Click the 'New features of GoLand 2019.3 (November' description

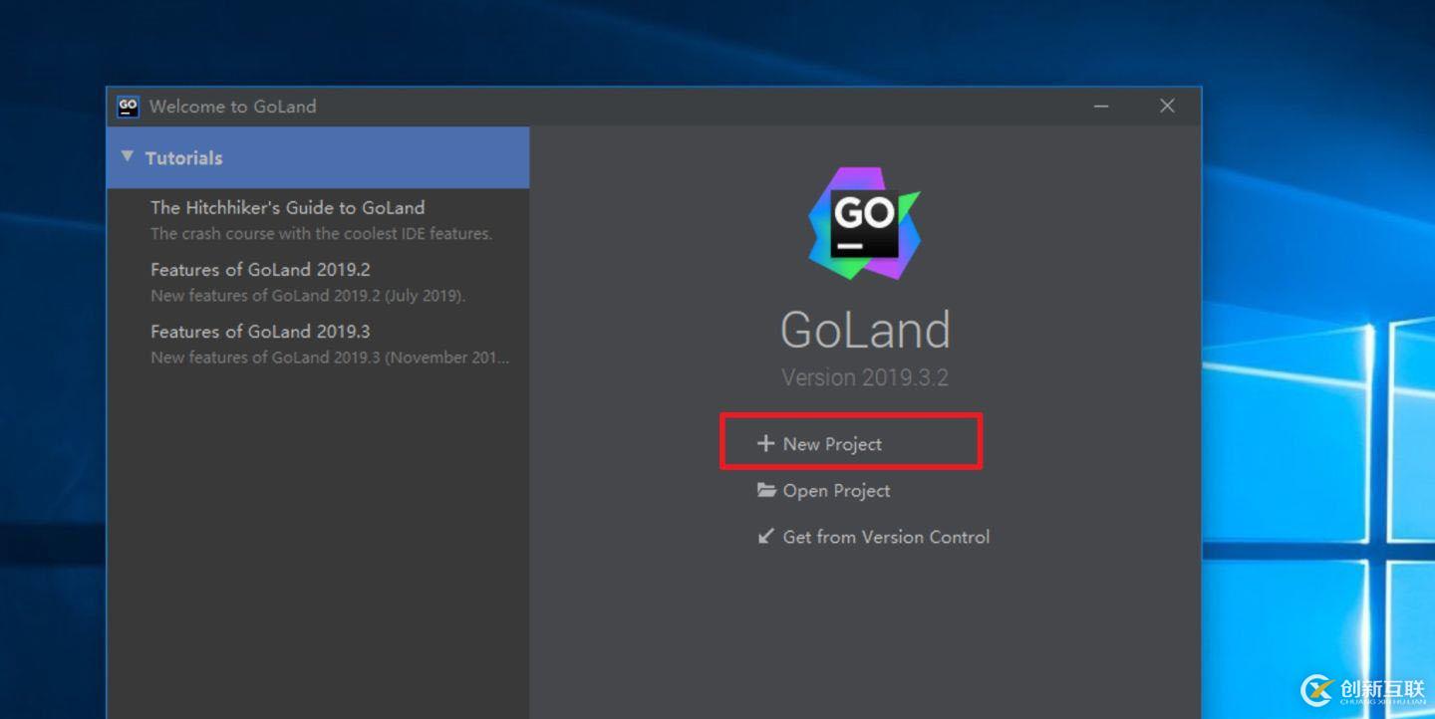pos(330,358)
